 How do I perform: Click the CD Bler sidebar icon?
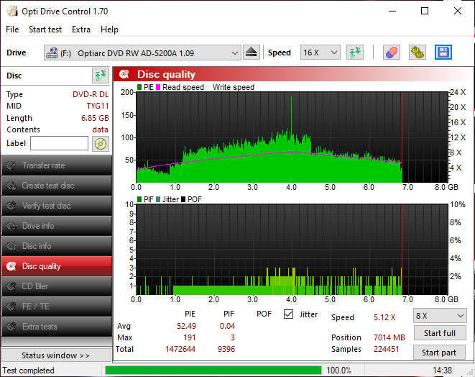click(x=11, y=286)
